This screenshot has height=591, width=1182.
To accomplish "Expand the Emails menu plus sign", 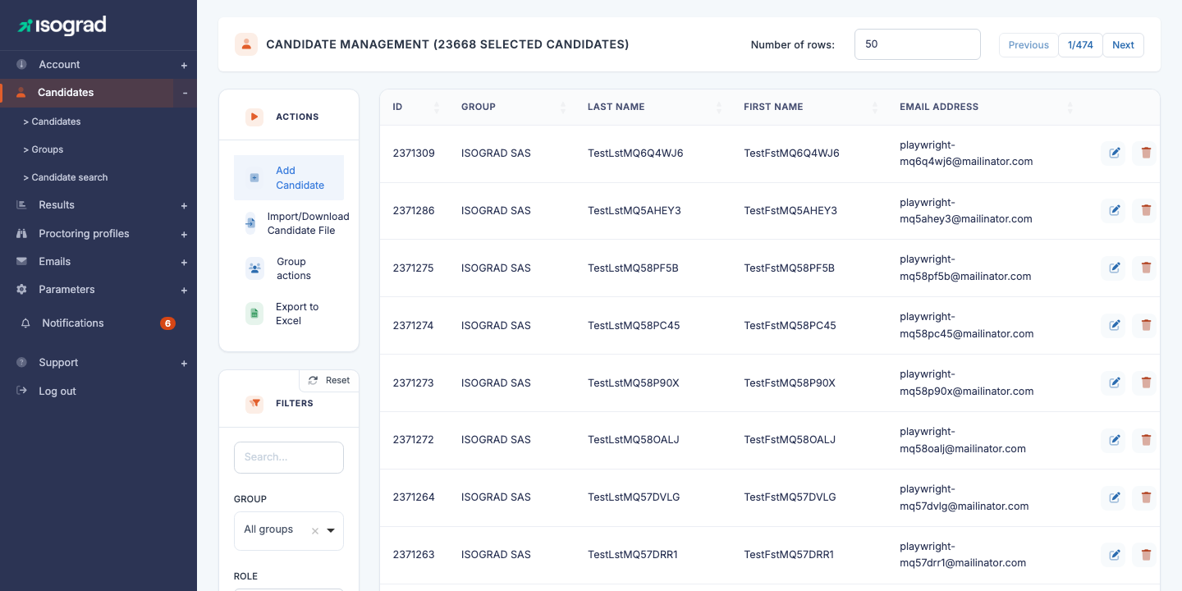I will [x=184, y=263].
